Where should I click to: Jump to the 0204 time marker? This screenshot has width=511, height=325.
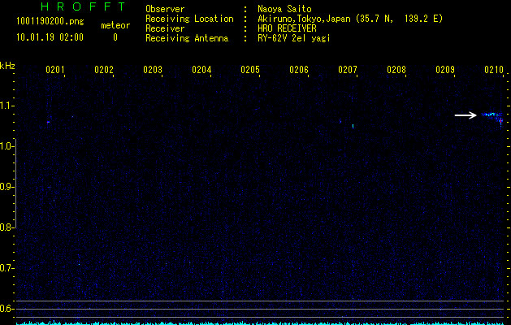[x=201, y=71]
